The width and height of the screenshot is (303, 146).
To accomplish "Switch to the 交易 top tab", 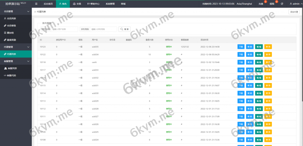I will pos(77,4).
